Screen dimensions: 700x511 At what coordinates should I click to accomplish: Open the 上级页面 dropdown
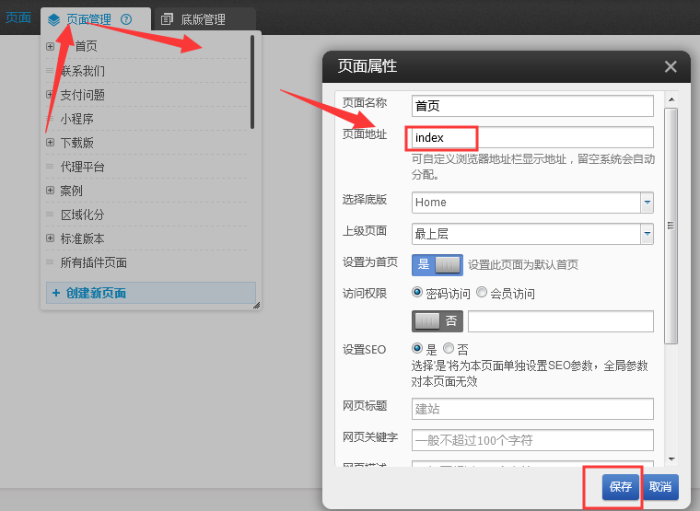coord(647,234)
